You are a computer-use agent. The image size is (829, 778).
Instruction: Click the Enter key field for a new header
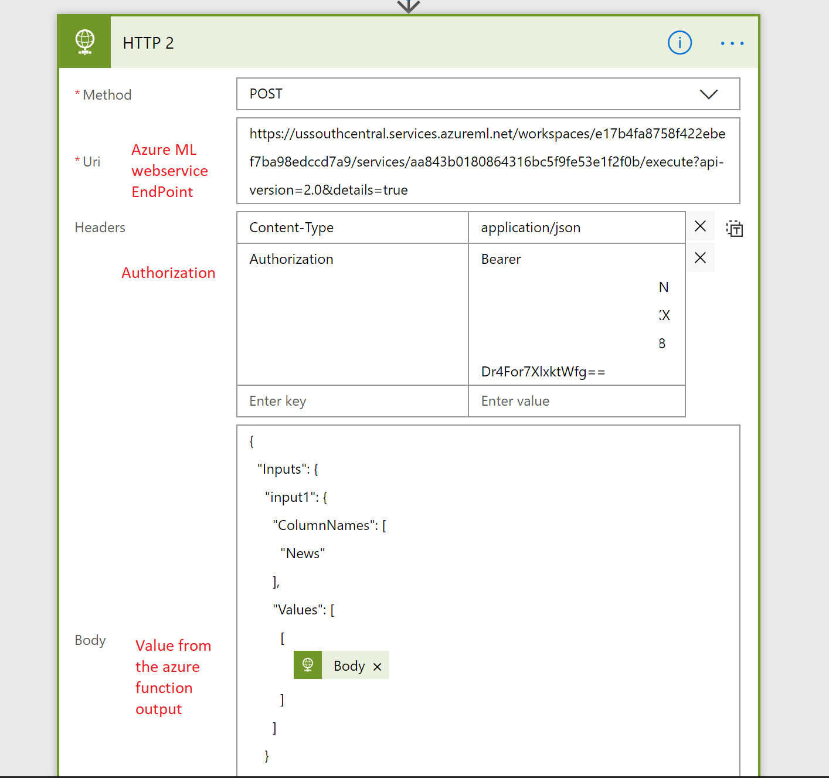(352, 401)
